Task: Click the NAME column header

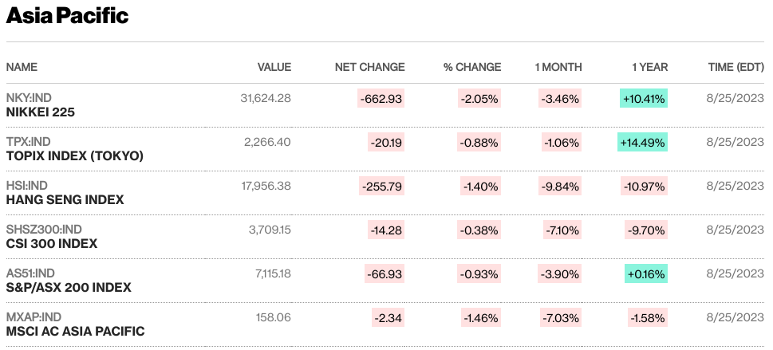Action: (x=22, y=67)
